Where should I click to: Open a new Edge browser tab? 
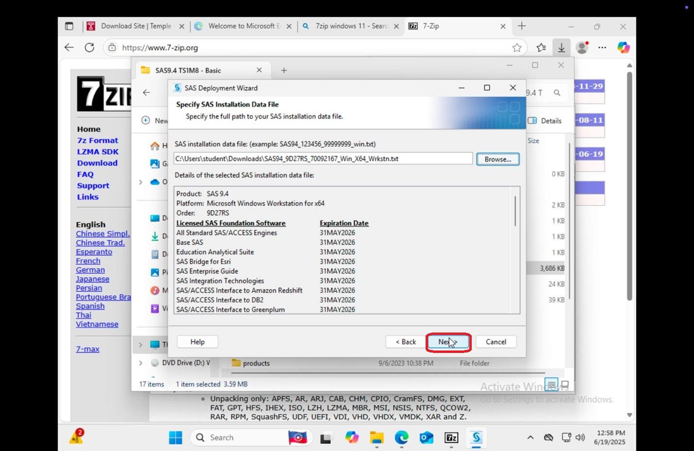coord(522,26)
